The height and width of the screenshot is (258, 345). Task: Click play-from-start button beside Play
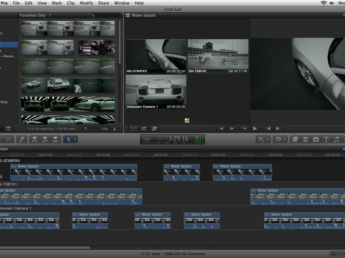coord(245,129)
